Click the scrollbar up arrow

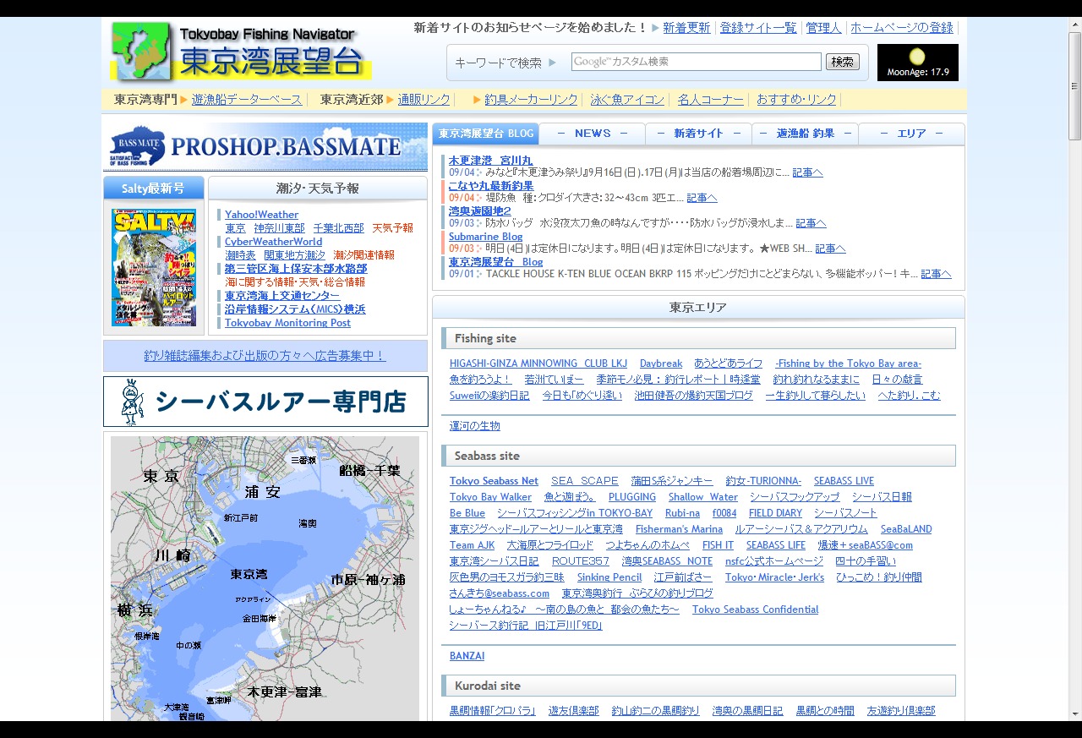pyautogui.click(x=1074, y=39)
